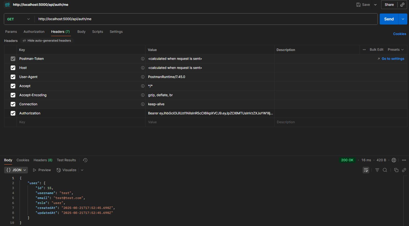Toggle word wrap in response body
Screen dimensions: 409x226
pos(366,170)
